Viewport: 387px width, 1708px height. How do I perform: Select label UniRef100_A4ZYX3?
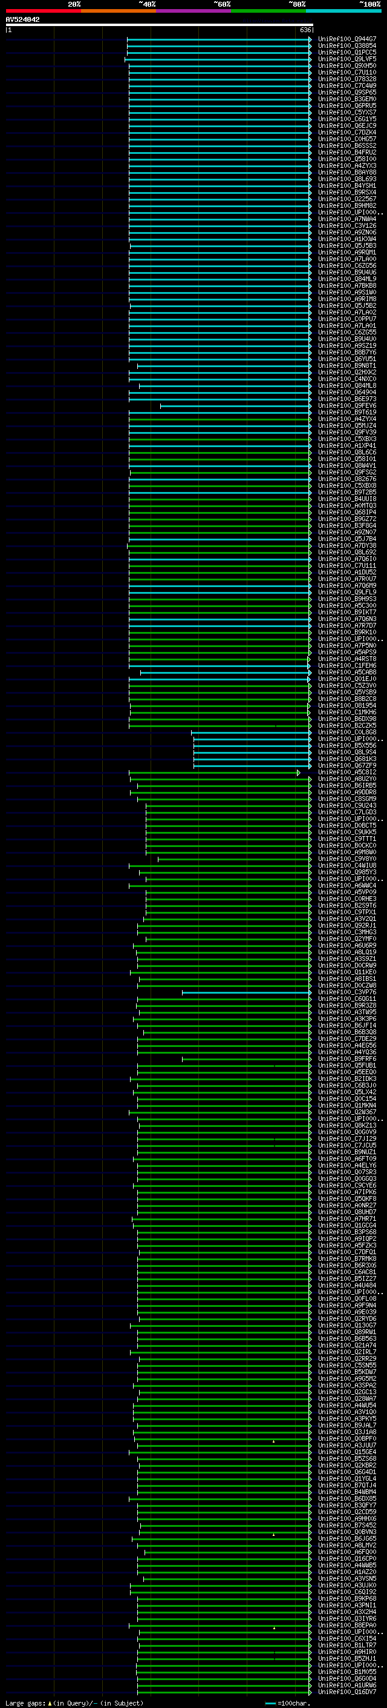click(x=347, y=166)
